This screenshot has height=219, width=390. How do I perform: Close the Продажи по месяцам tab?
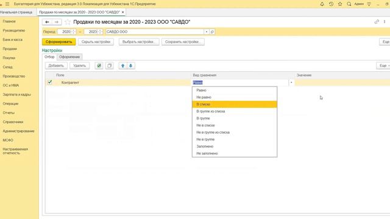point(123,12)
